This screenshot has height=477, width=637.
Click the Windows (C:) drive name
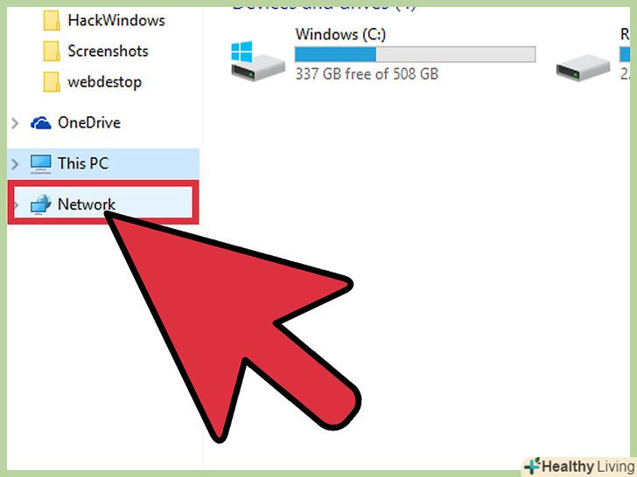(340, 34)
